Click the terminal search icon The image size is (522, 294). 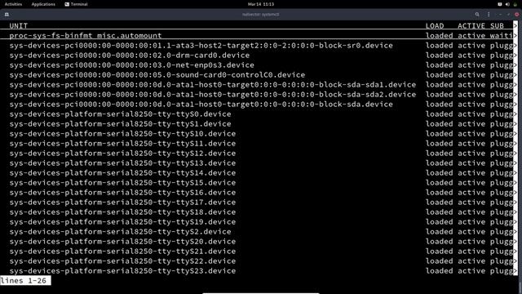477,15
